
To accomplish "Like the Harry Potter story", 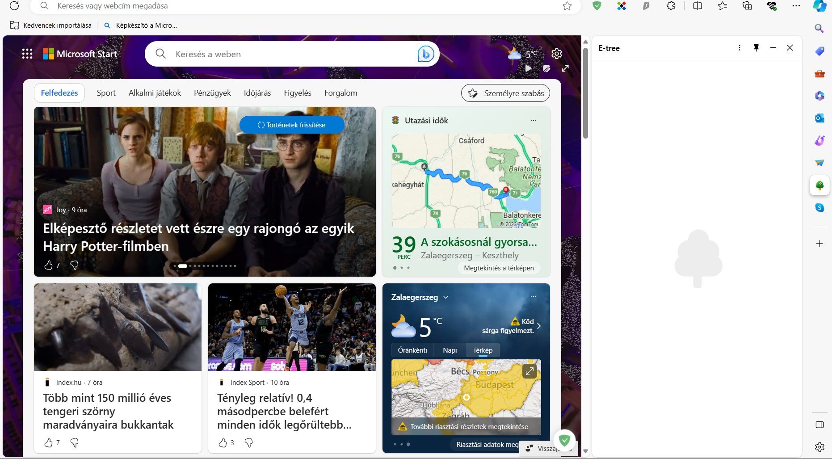I will (x=48, y=265).
